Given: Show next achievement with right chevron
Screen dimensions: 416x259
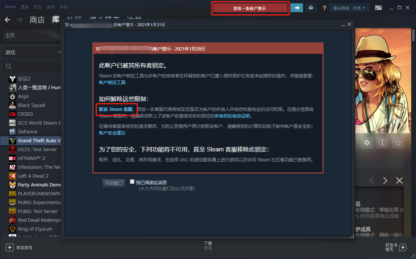Looking at the screenshot, I should pyautogui.click(x=385, y=181).
